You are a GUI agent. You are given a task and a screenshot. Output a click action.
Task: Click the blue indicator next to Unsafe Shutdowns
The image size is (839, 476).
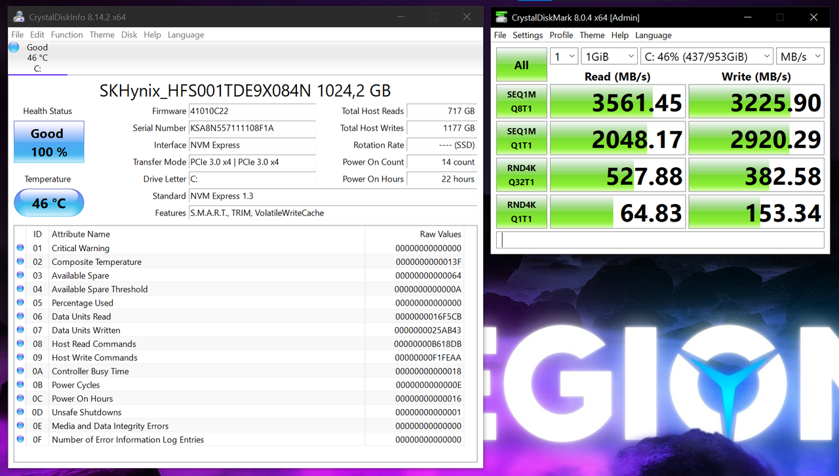click(20, 412)
